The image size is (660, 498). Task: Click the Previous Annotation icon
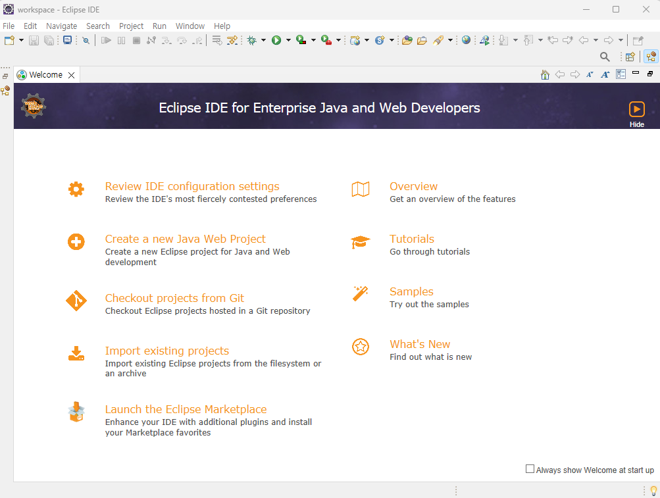point(528,40)
